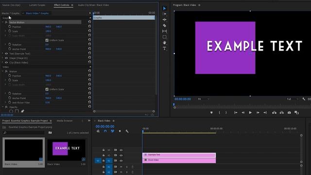Toggle Linked Selection in timeline
311x175 pixels.
click(x=112, y=131)
